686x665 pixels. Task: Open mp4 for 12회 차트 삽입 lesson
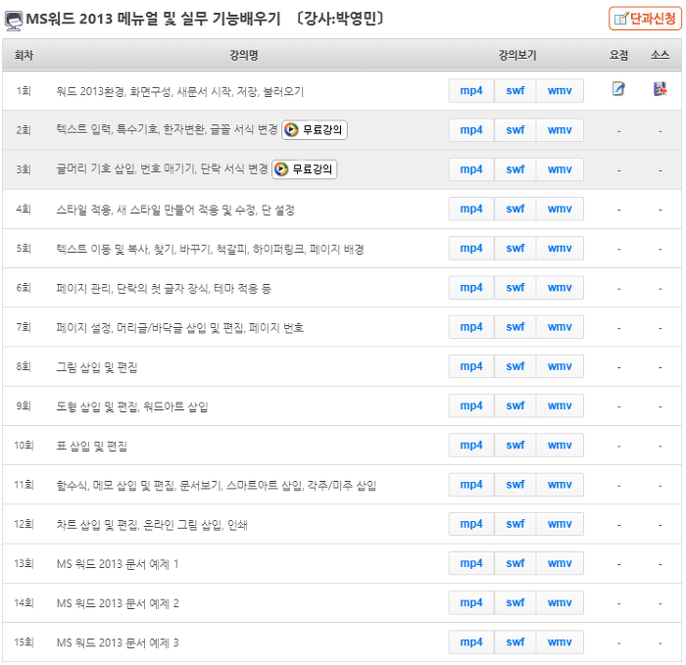(471, 524)
